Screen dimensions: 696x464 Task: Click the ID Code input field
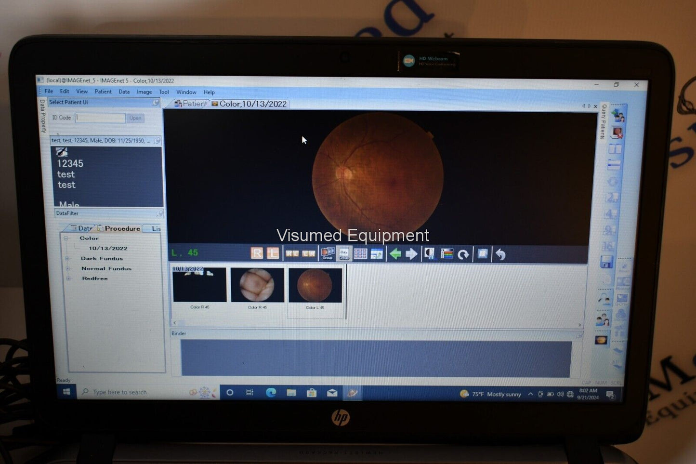click(100, 118)
